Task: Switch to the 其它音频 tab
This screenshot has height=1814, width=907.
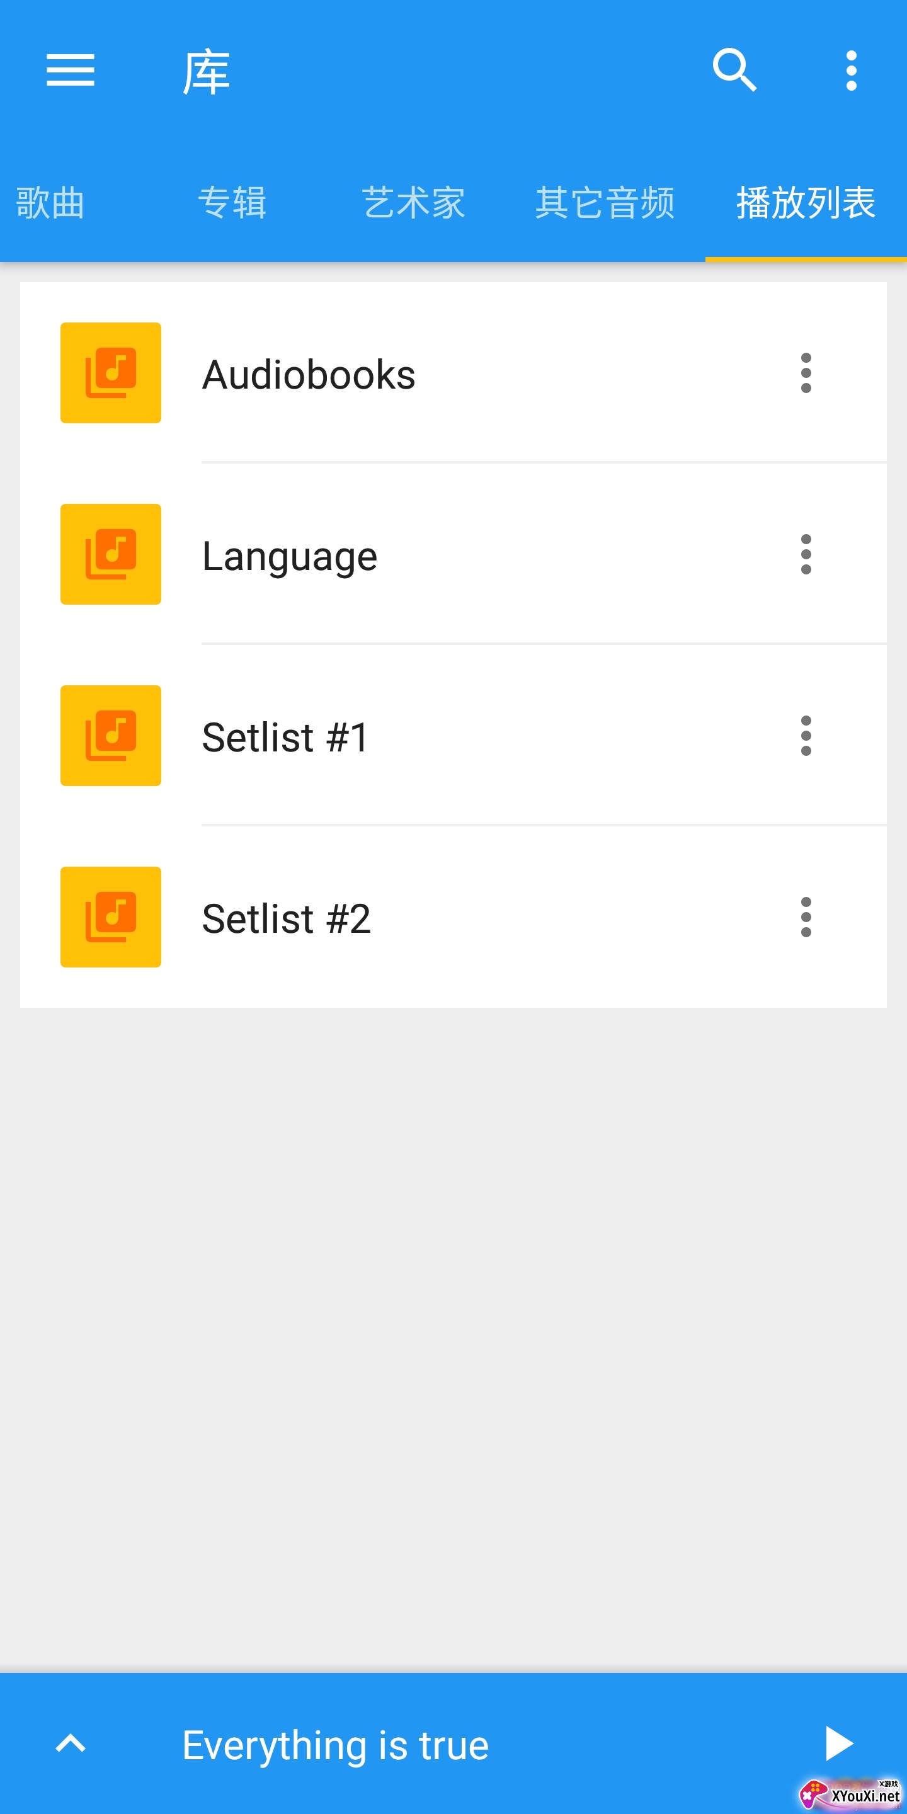Action: click(605, 203)
